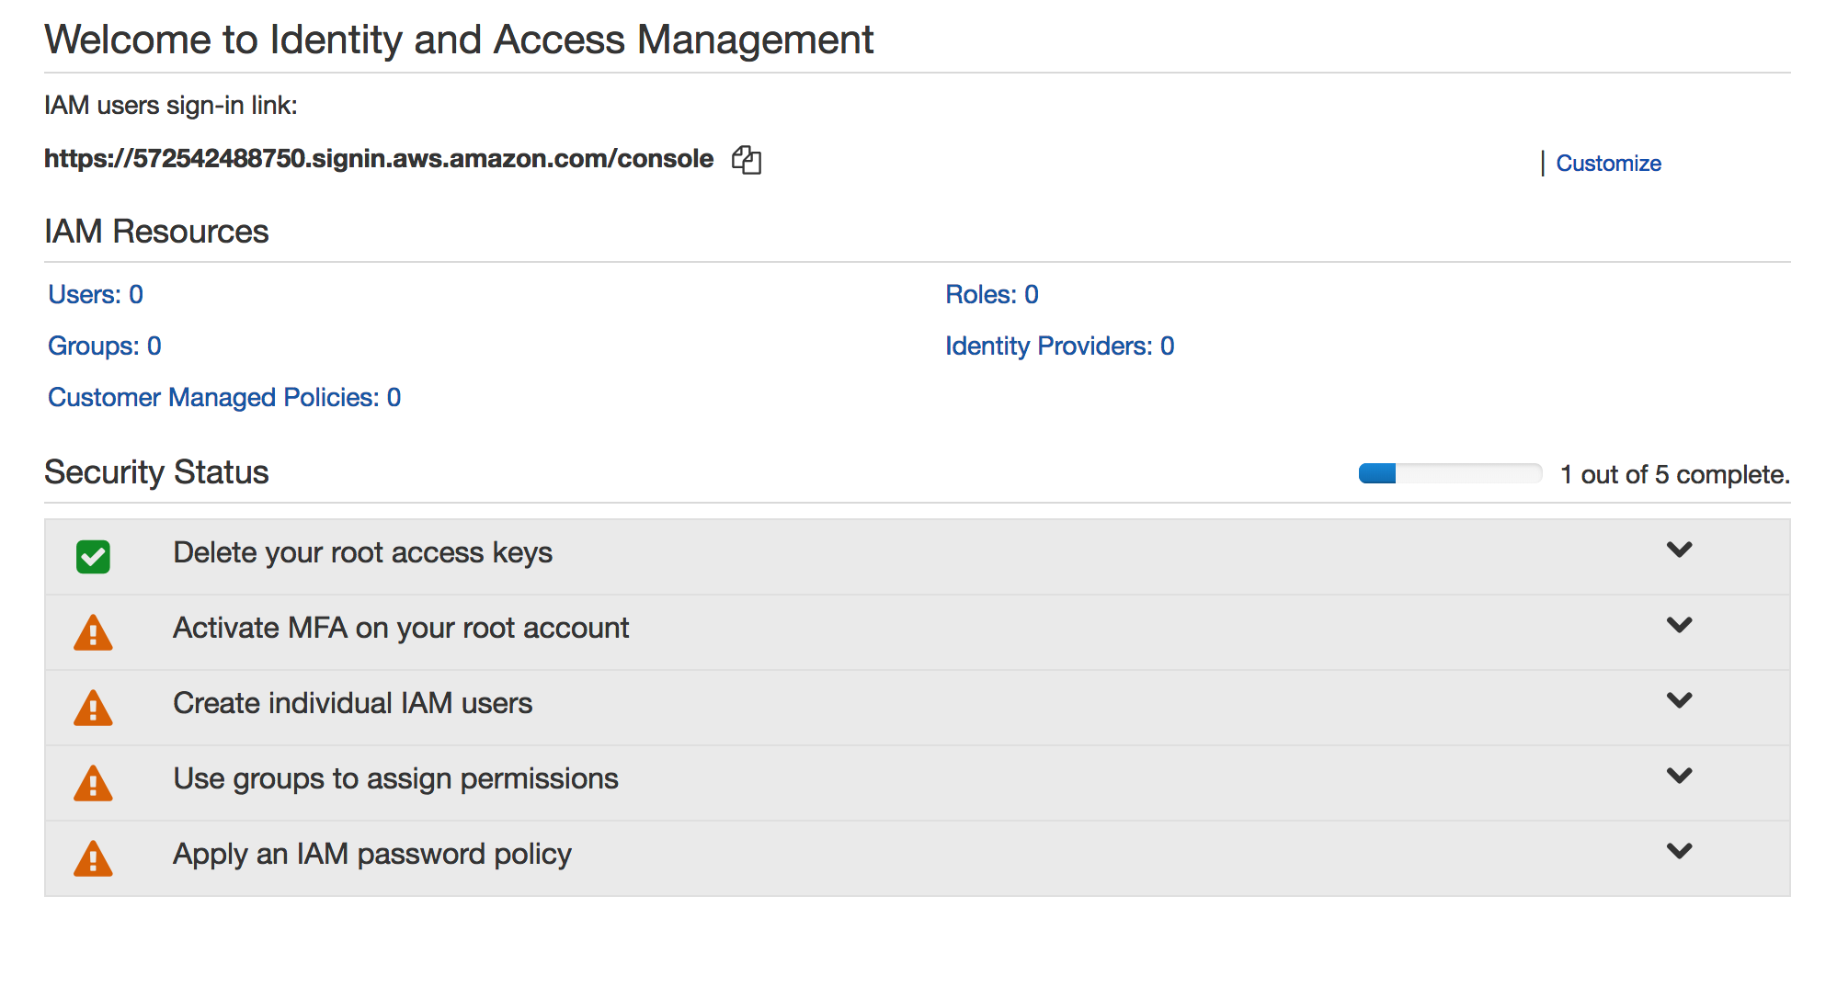Click warning icon beside Create individual IAM users

93,708
